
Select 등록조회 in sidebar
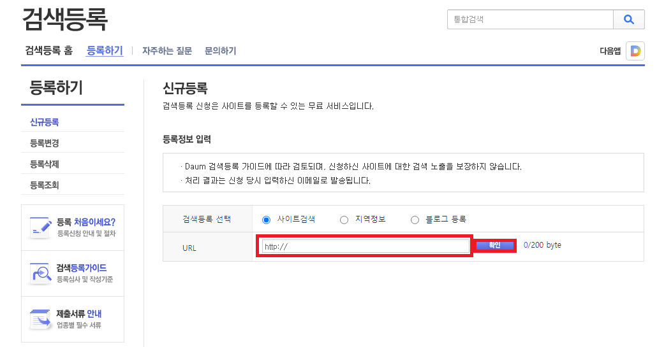(45, 185)
